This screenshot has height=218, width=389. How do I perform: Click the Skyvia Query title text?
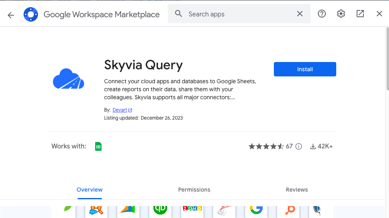pyautogui.click(x=144, y=65)
